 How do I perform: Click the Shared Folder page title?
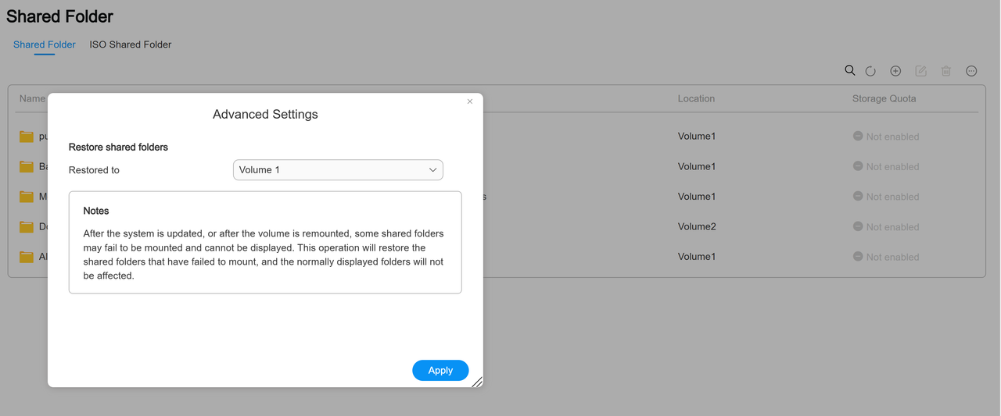pos(59,16)
